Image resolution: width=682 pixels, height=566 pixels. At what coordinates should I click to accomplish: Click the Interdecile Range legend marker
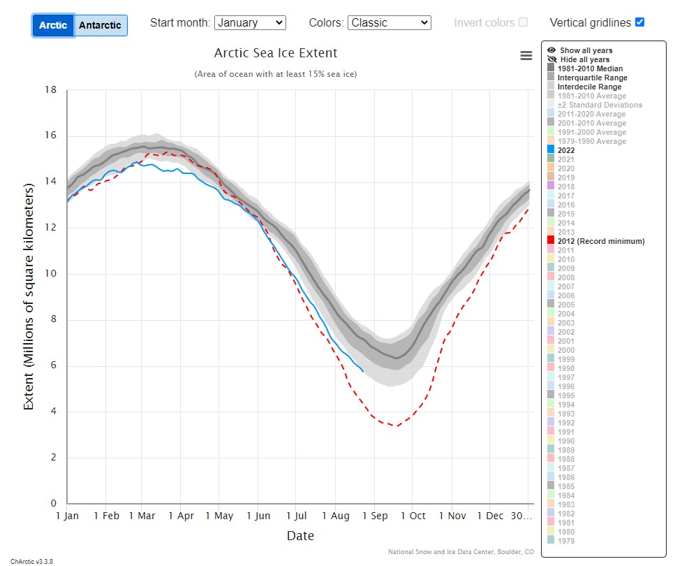tap(551, 87)
